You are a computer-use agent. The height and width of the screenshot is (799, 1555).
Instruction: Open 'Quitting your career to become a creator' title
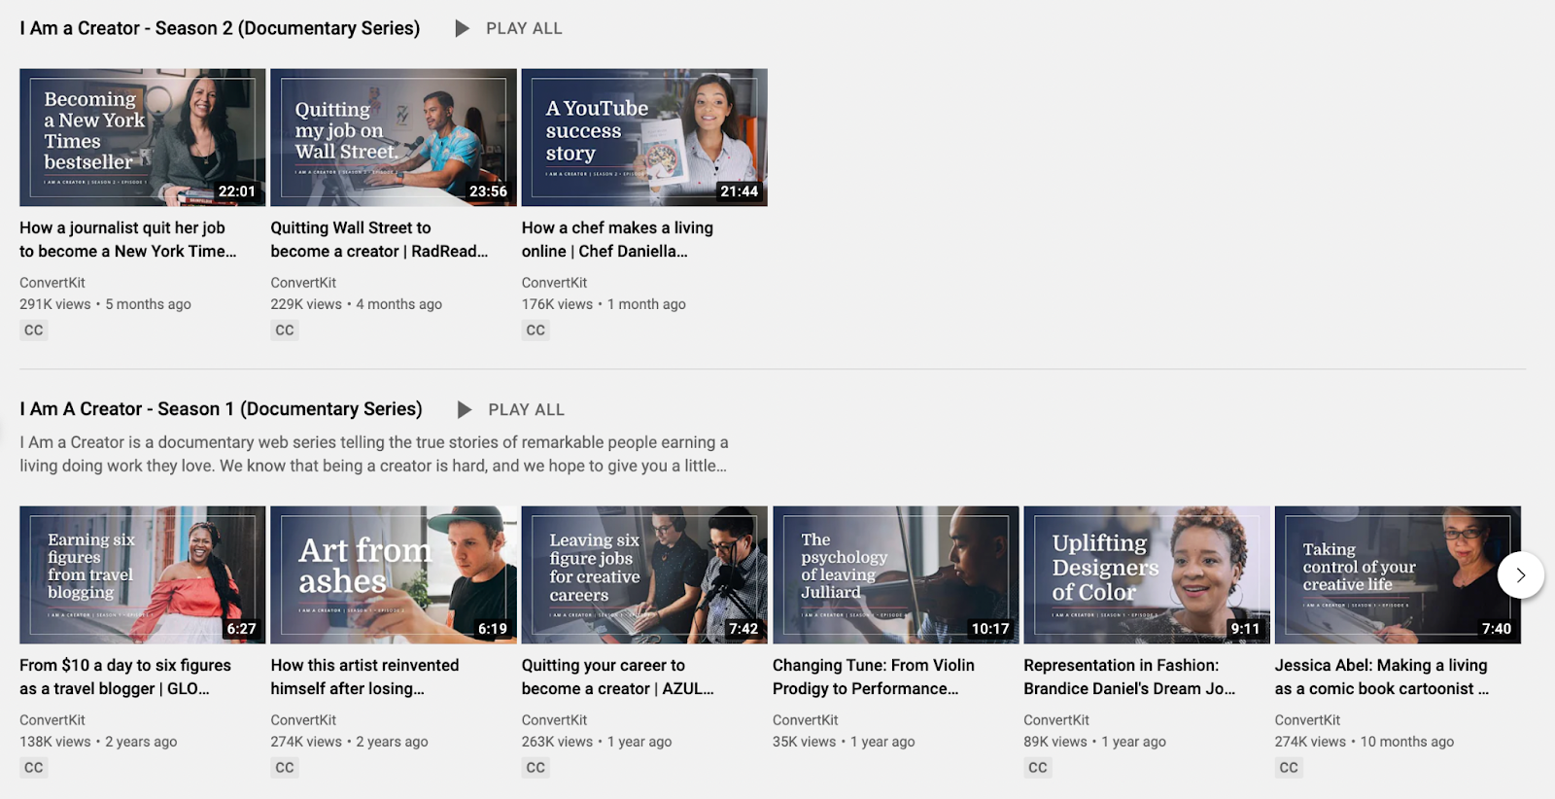pyautogui.click(x=618, y=677)
